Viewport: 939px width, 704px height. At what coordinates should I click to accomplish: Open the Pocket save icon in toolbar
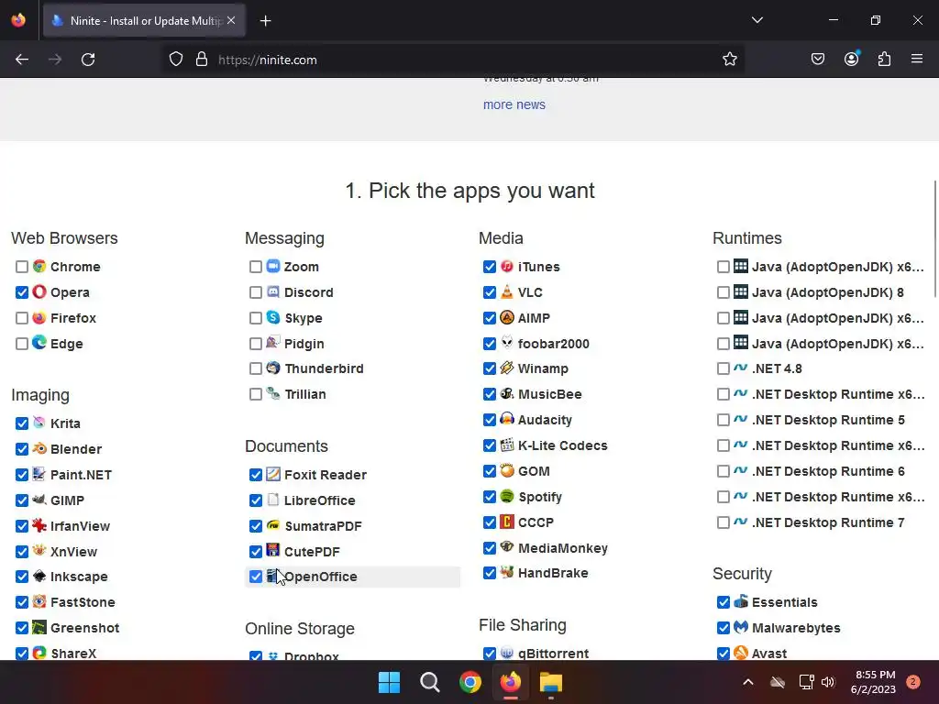click(817, 60)
